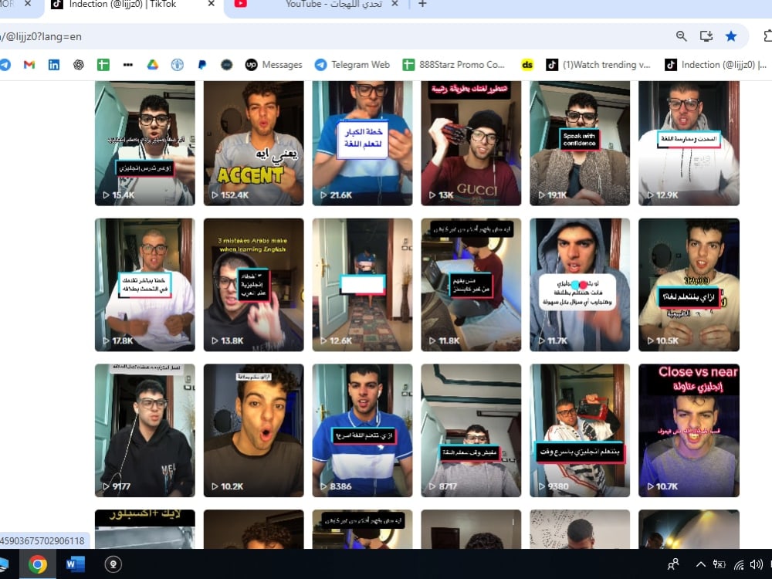Open the ACCENT video with 152.4K views
772x579 pixels.
coord(253,144)
